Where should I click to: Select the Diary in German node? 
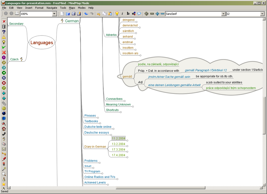[x=95, y=147]
